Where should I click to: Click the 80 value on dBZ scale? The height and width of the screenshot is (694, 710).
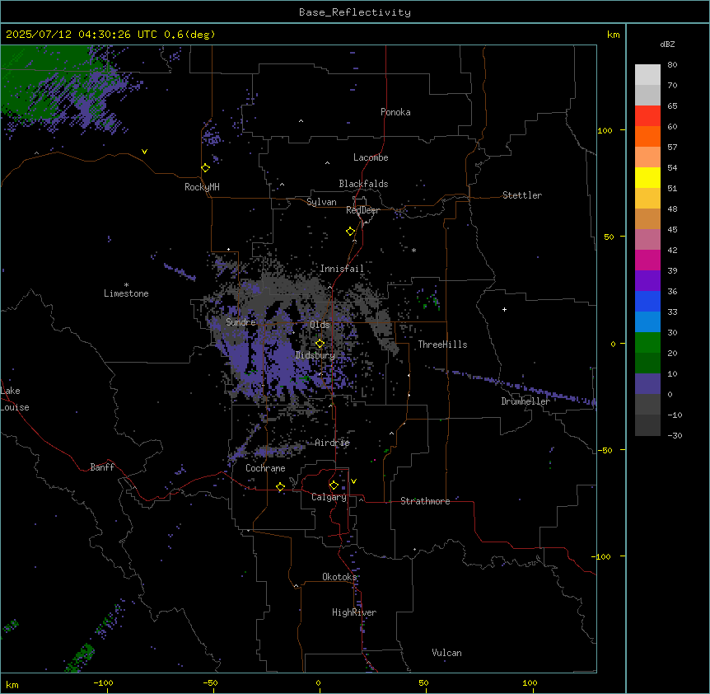(x=672, y=65)
